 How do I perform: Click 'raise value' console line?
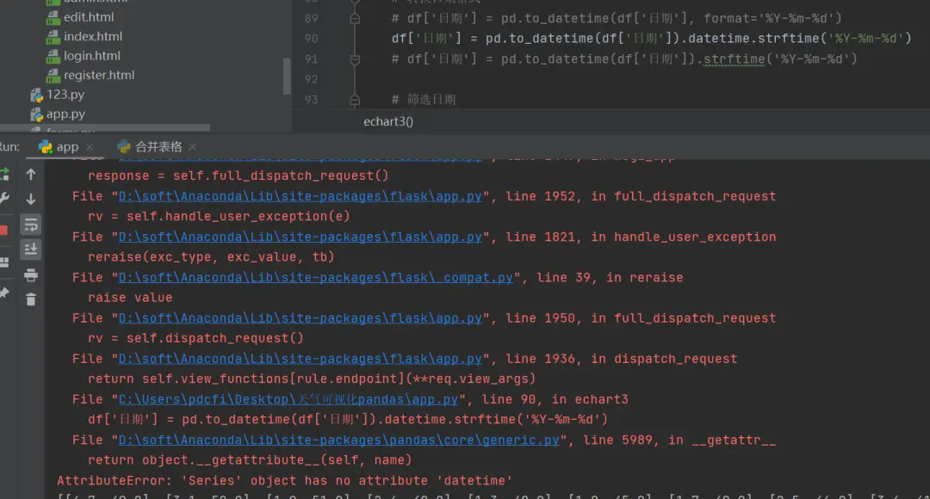click(x=130, y=298)
